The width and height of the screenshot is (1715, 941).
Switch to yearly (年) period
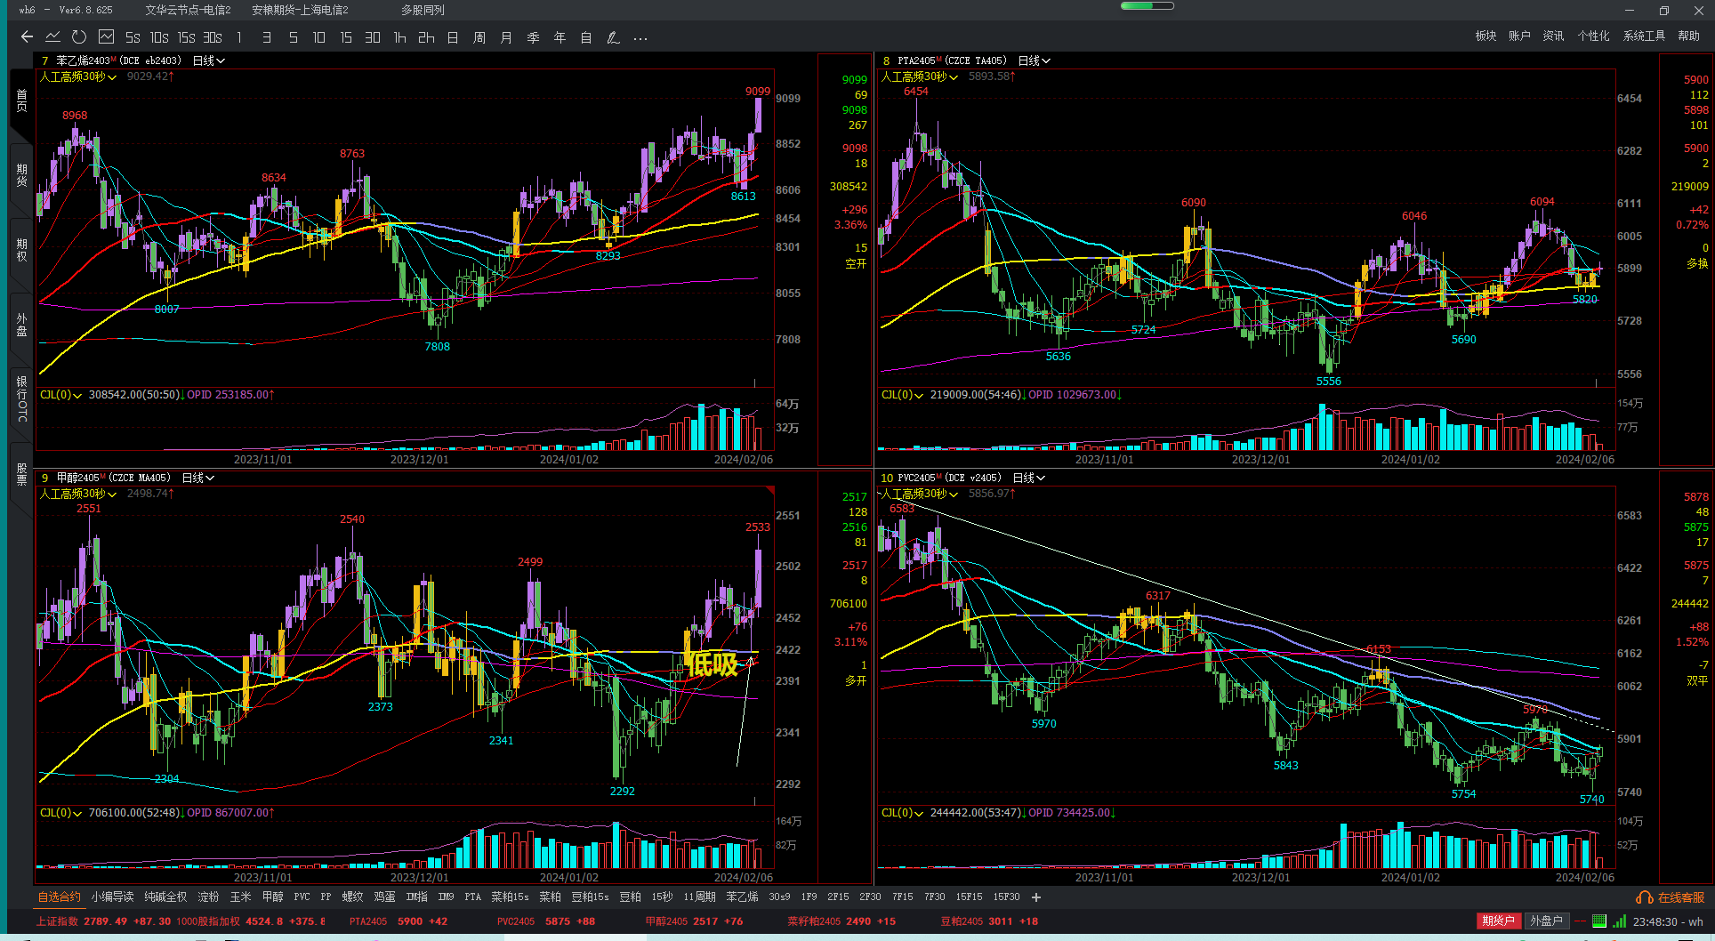560,37
